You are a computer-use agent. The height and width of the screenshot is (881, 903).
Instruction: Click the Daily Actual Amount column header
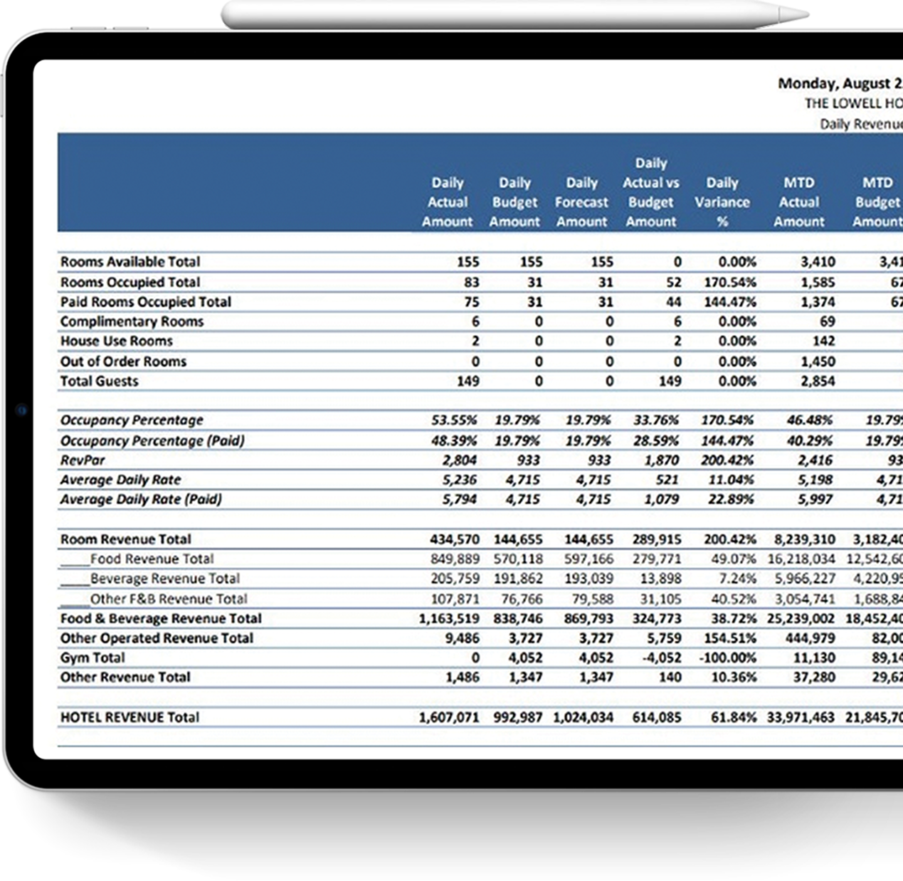click(x=447, y=202)
